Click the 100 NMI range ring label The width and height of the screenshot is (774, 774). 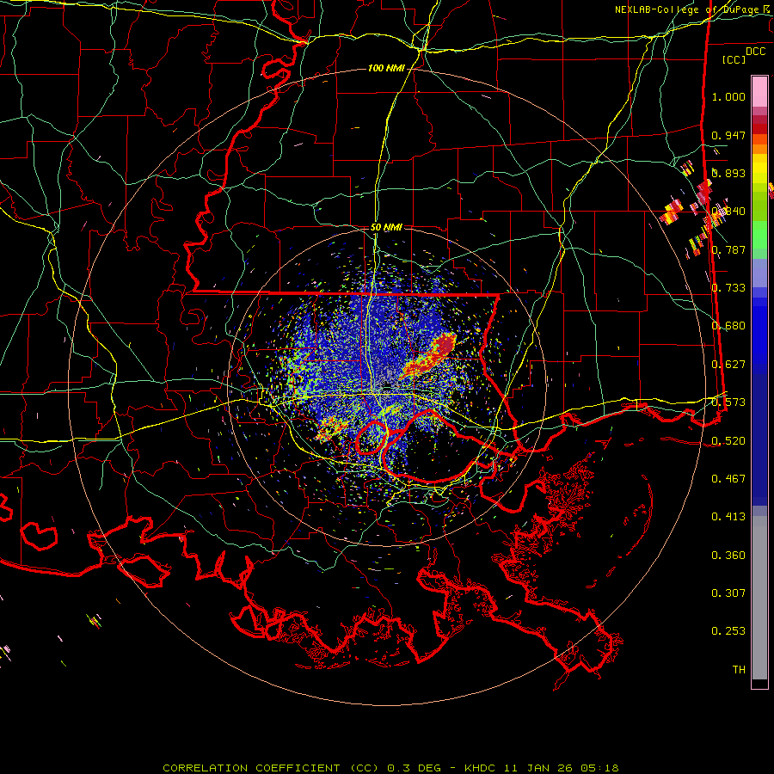(386, 68)
